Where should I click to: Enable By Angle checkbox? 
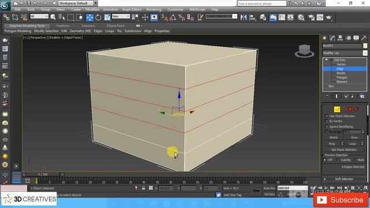point(327,132)
